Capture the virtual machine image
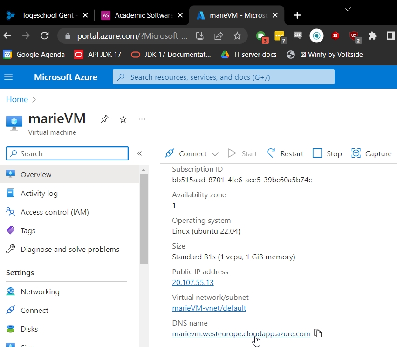The height and width of the screenshot is (347, 397). pos(371,153)
